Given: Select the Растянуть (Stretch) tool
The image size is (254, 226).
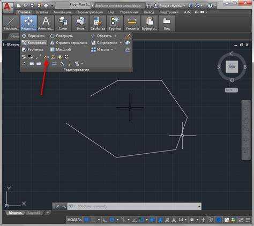Looking at the screenshot, I should (x=33, y=49).
